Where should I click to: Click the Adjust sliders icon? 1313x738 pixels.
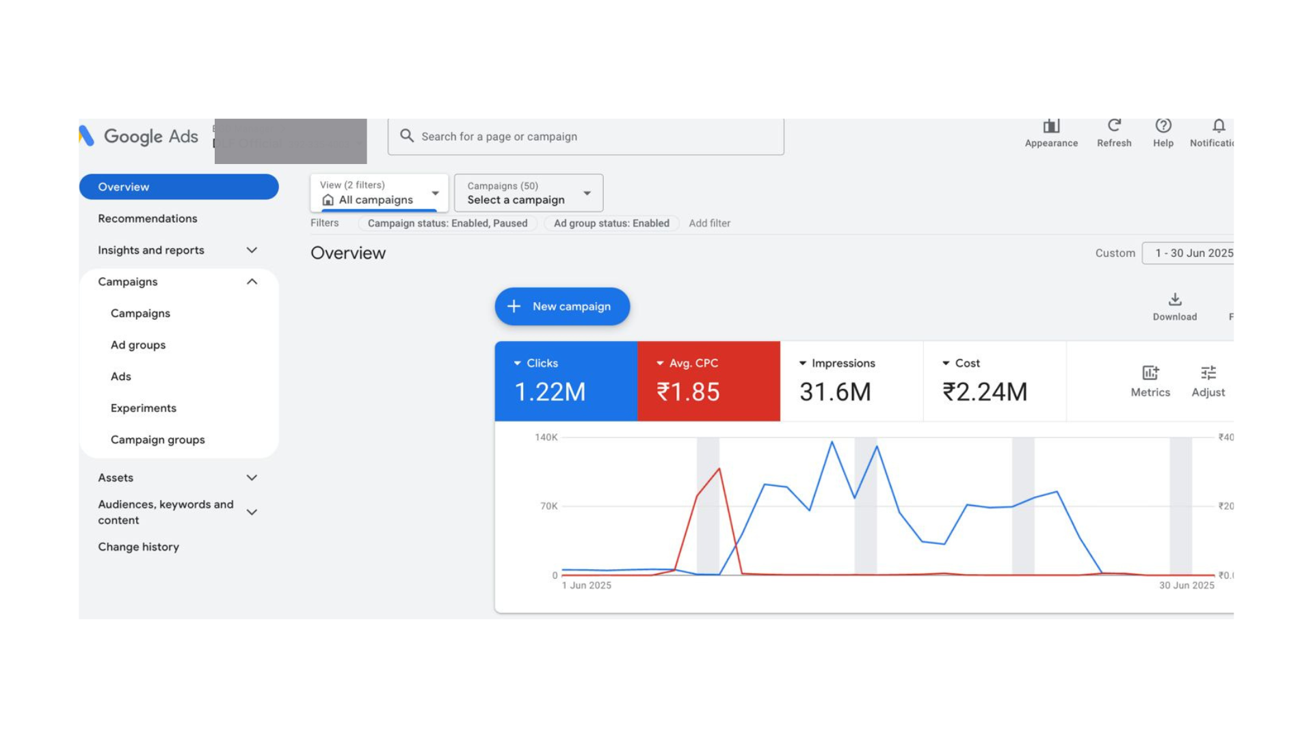coord(1208,373)
